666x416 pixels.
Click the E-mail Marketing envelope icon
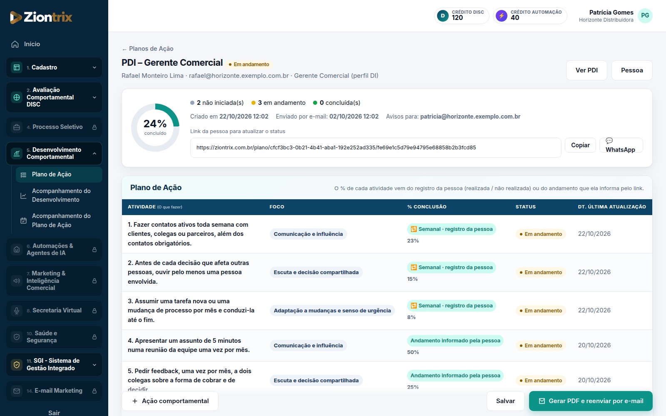17,391
